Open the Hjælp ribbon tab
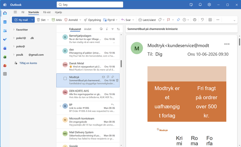This screenshot has width=241, height=147. pos(58,12)
